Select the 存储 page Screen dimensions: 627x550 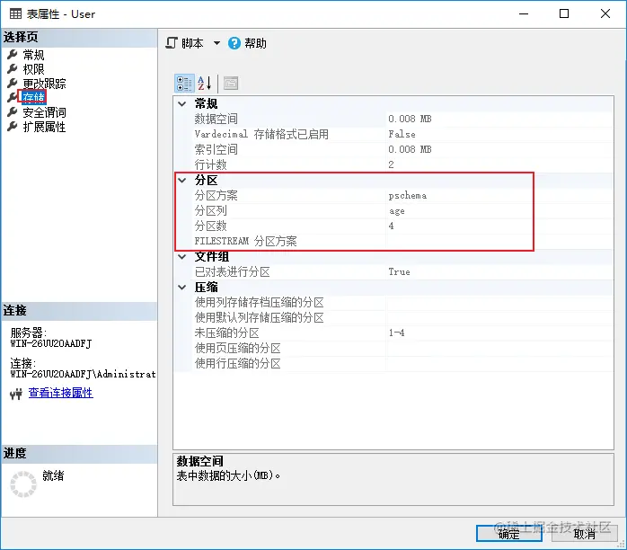click(33, 97)
